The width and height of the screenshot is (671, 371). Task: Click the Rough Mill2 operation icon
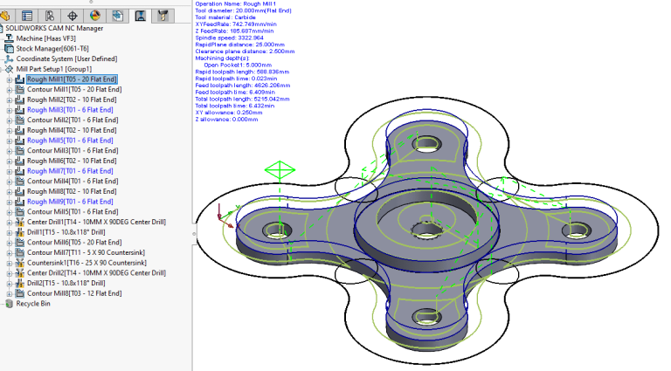pos(20,100)
